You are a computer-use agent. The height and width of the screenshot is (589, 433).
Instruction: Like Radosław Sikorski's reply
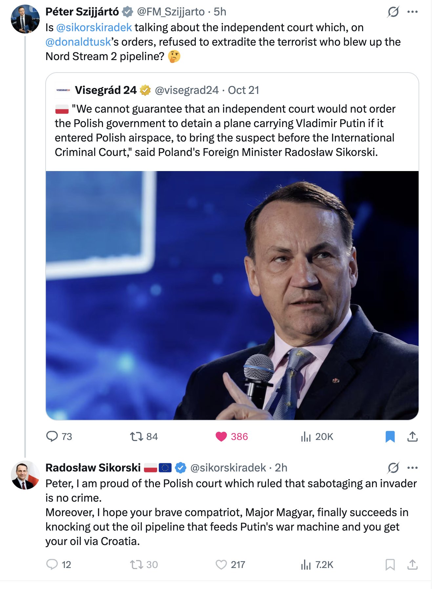[221, 564]
